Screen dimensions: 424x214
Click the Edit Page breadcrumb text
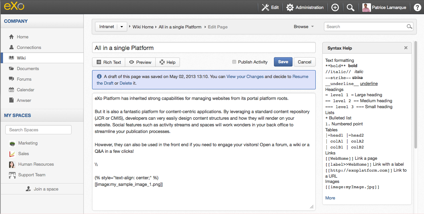(x=218, y=27)
